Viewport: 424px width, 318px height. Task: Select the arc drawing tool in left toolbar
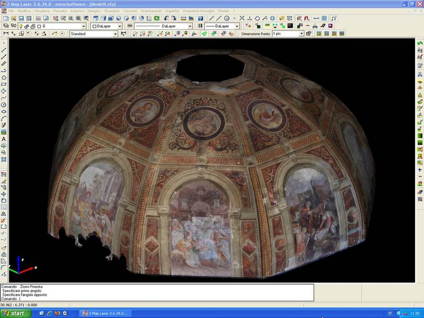click(4, 118)
